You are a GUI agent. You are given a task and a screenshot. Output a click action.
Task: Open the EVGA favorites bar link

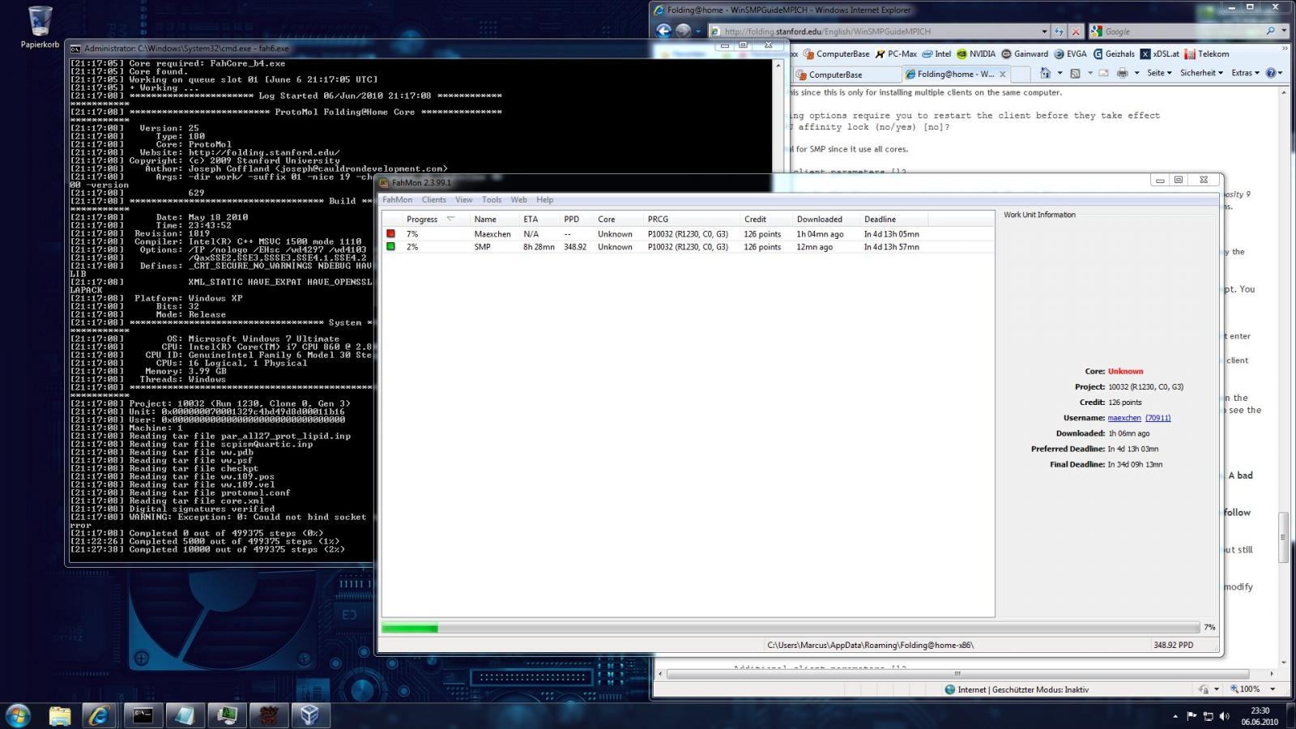[1070, 54]
